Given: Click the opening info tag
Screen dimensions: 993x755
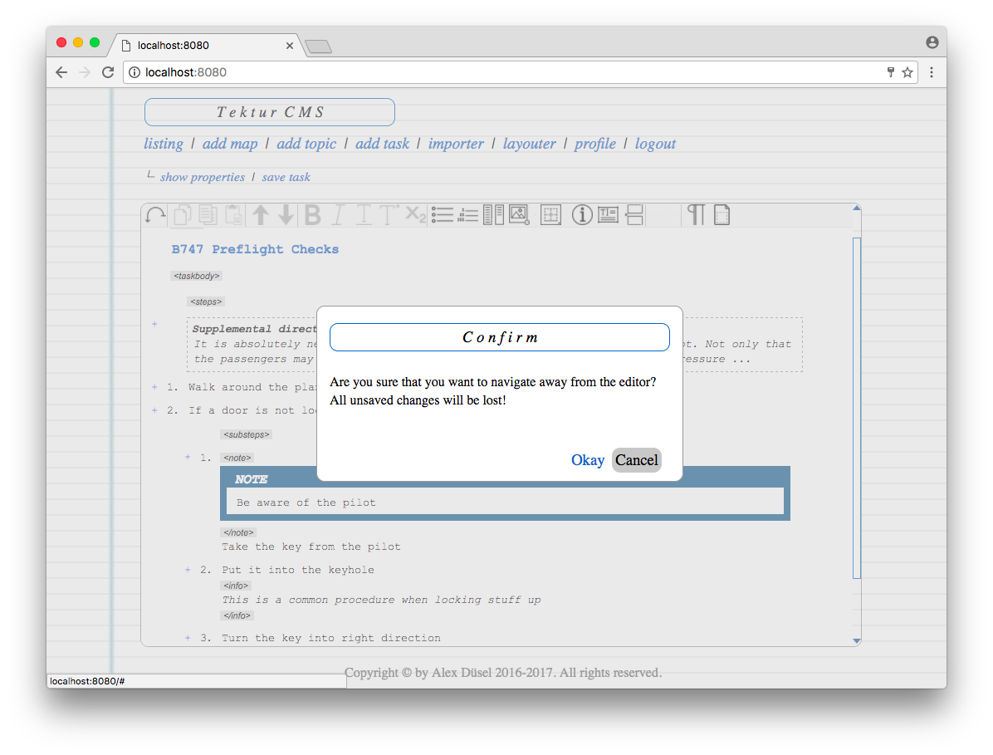Looking at the screenshot, I should click(236, 586).
